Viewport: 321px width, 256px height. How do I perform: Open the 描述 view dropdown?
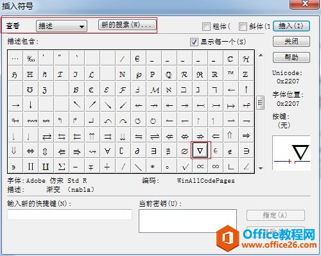click(x=62, y=26)
